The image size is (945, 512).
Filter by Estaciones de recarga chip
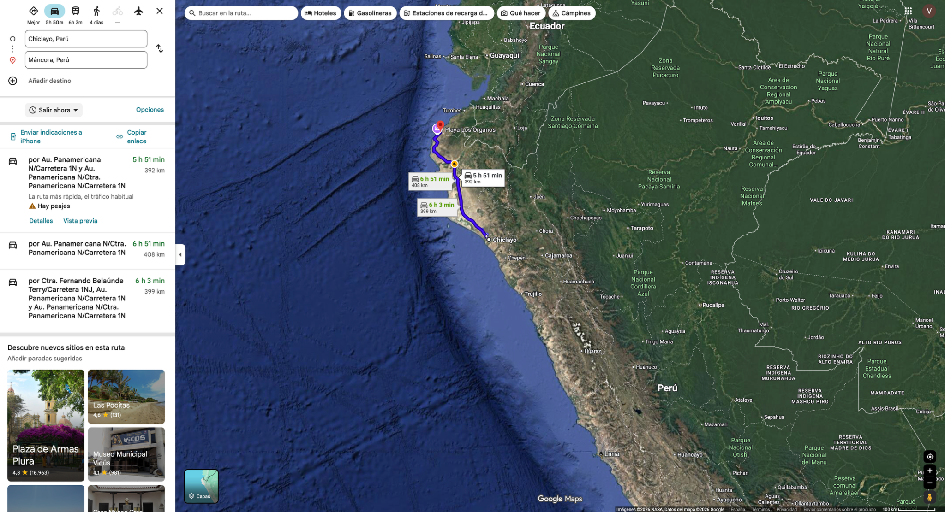point(446,13)
